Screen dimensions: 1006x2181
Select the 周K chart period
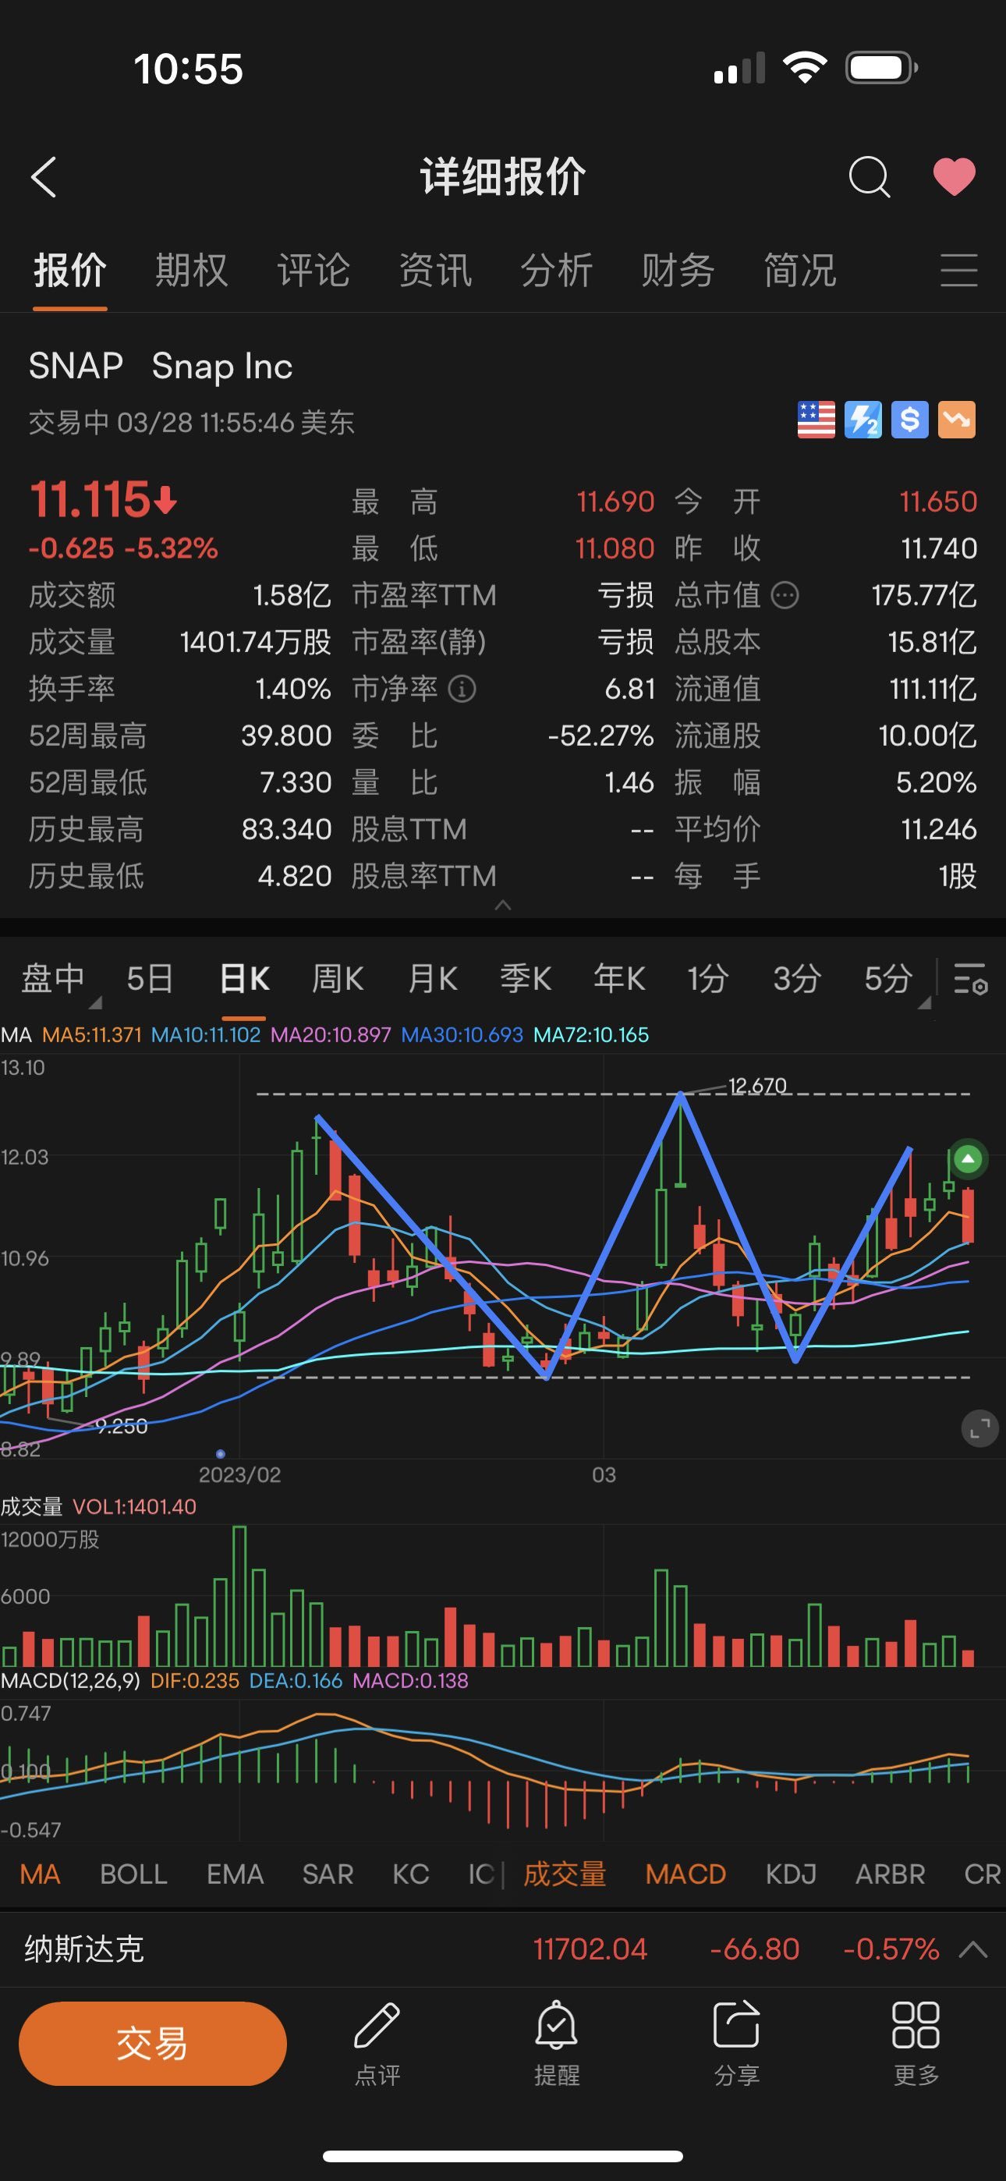337,979
